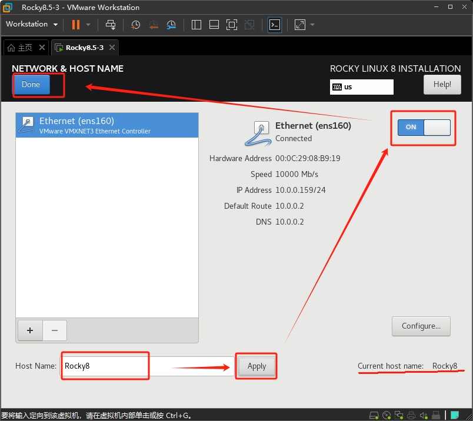The height and width of the screenshot is (421, 473).
Task: Toggle the Ethernet ON/OFF switch
Action: (x=424, y=127)
